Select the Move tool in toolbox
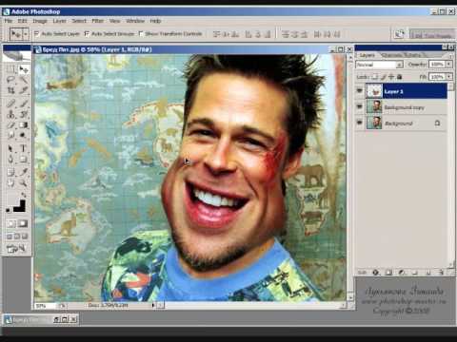457x342 pixels. pos(23,69)
